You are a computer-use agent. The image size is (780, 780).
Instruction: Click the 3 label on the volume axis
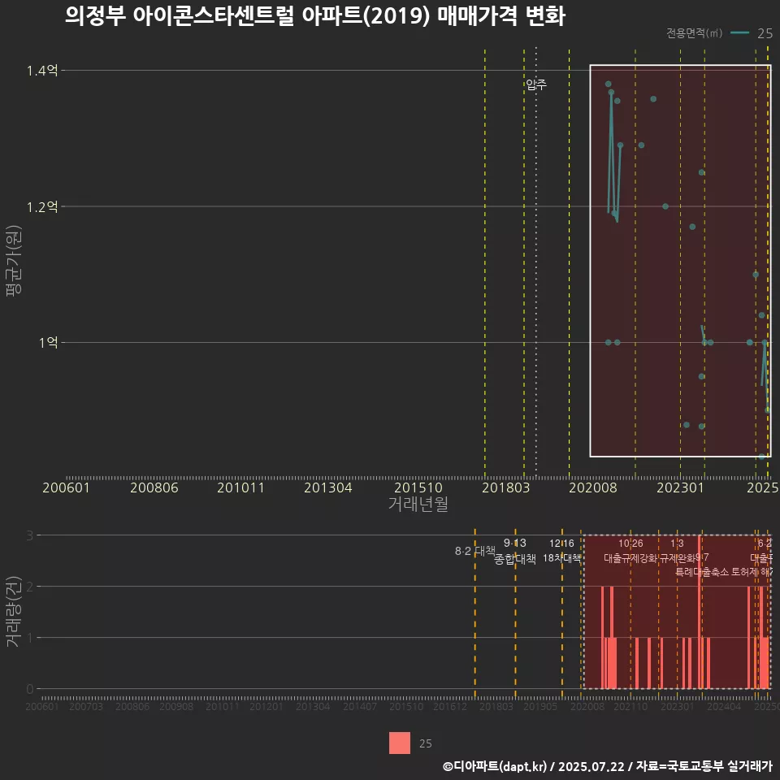(x=30, y=535)
